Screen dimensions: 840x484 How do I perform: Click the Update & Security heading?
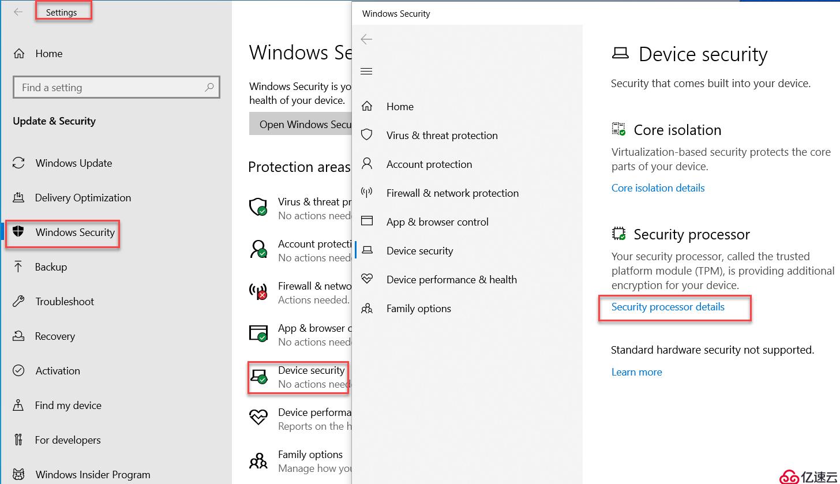(x=54, y=121)
